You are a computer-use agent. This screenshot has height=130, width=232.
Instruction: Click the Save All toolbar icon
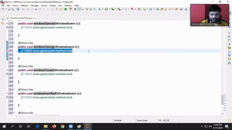pos(13,9)
